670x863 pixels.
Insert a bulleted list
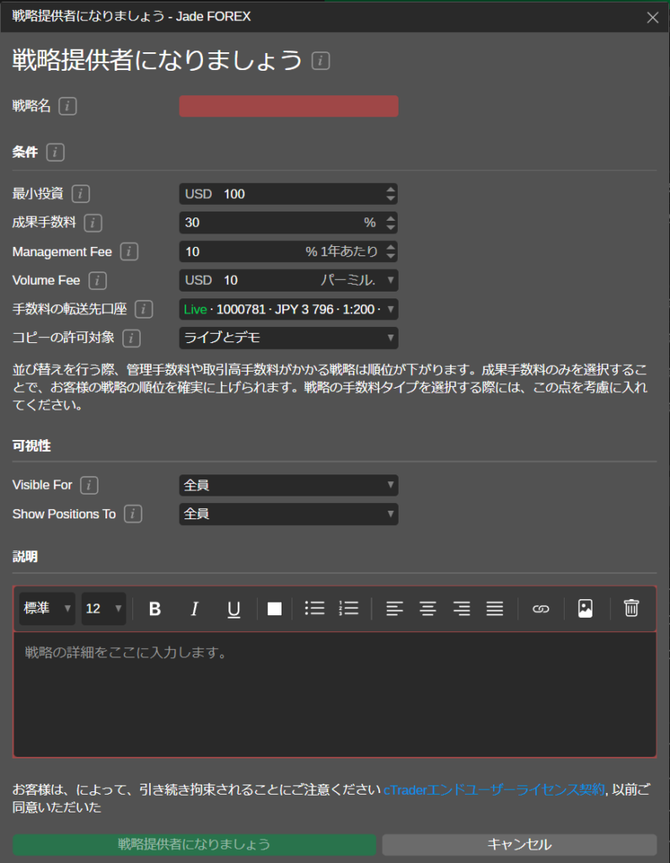click(314, 608)
